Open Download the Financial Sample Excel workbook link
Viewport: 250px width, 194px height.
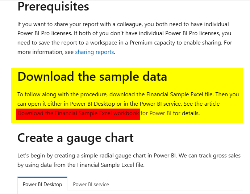(x=78, y=113)
